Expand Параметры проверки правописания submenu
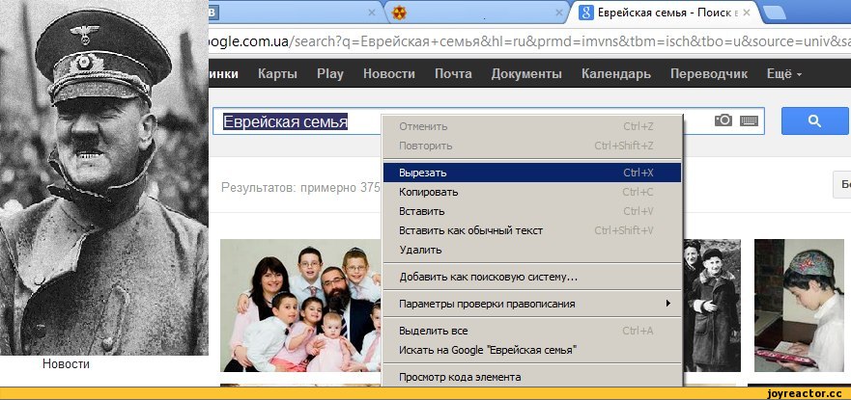 tap(531, 304)
